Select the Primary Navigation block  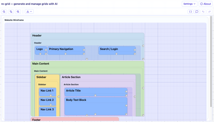coord(66,50)
